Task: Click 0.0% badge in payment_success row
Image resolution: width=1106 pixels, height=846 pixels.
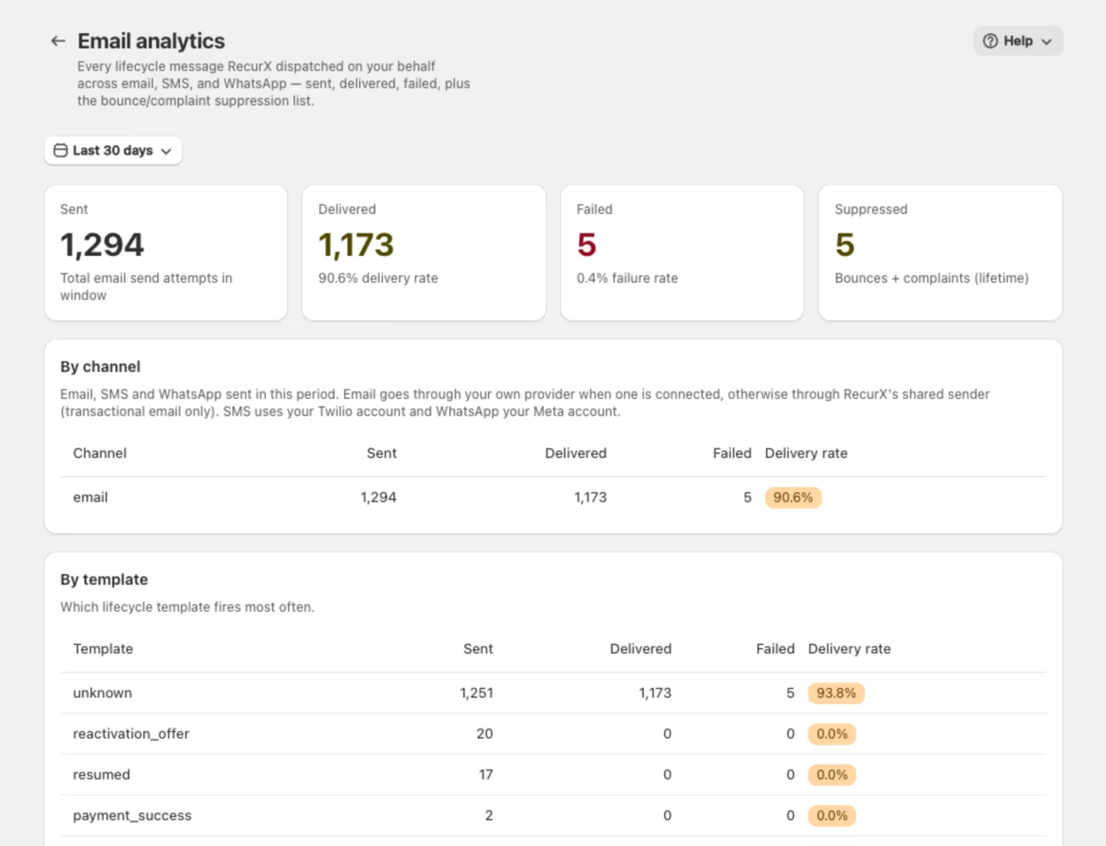Action: [x=832, y=815]
